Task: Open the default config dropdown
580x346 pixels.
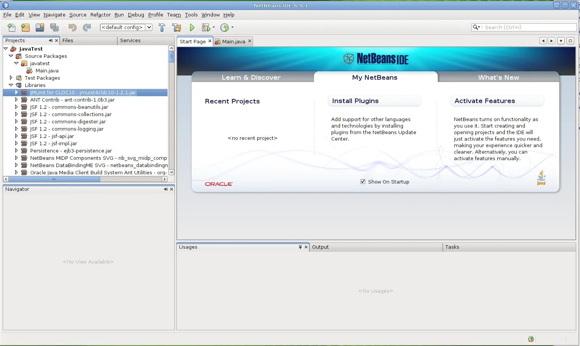Action: tap(149, 27)
